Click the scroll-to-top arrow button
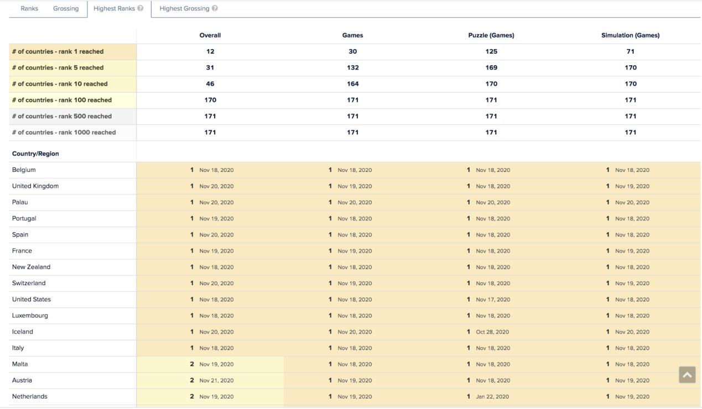The width and height of the screenshot is (702, 409). point(687,375)
